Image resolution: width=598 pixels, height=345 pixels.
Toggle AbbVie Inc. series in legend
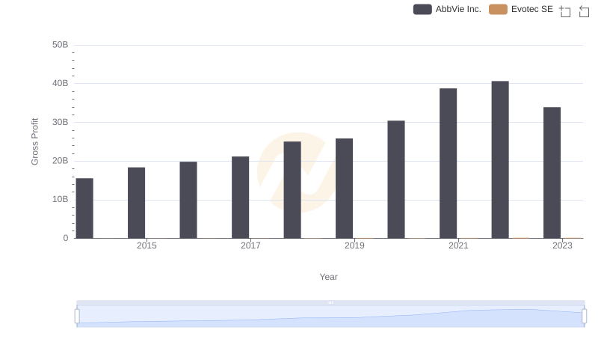[447, 9]
